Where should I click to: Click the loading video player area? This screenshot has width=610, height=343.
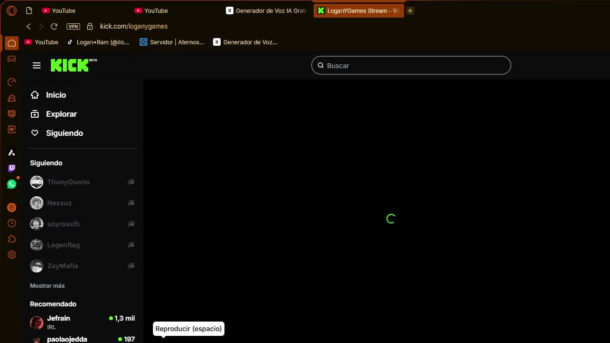pyautogui.click(x=376, y=211)
